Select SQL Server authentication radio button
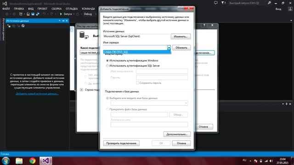Screen dimensions: 294x165 point(107,66)
